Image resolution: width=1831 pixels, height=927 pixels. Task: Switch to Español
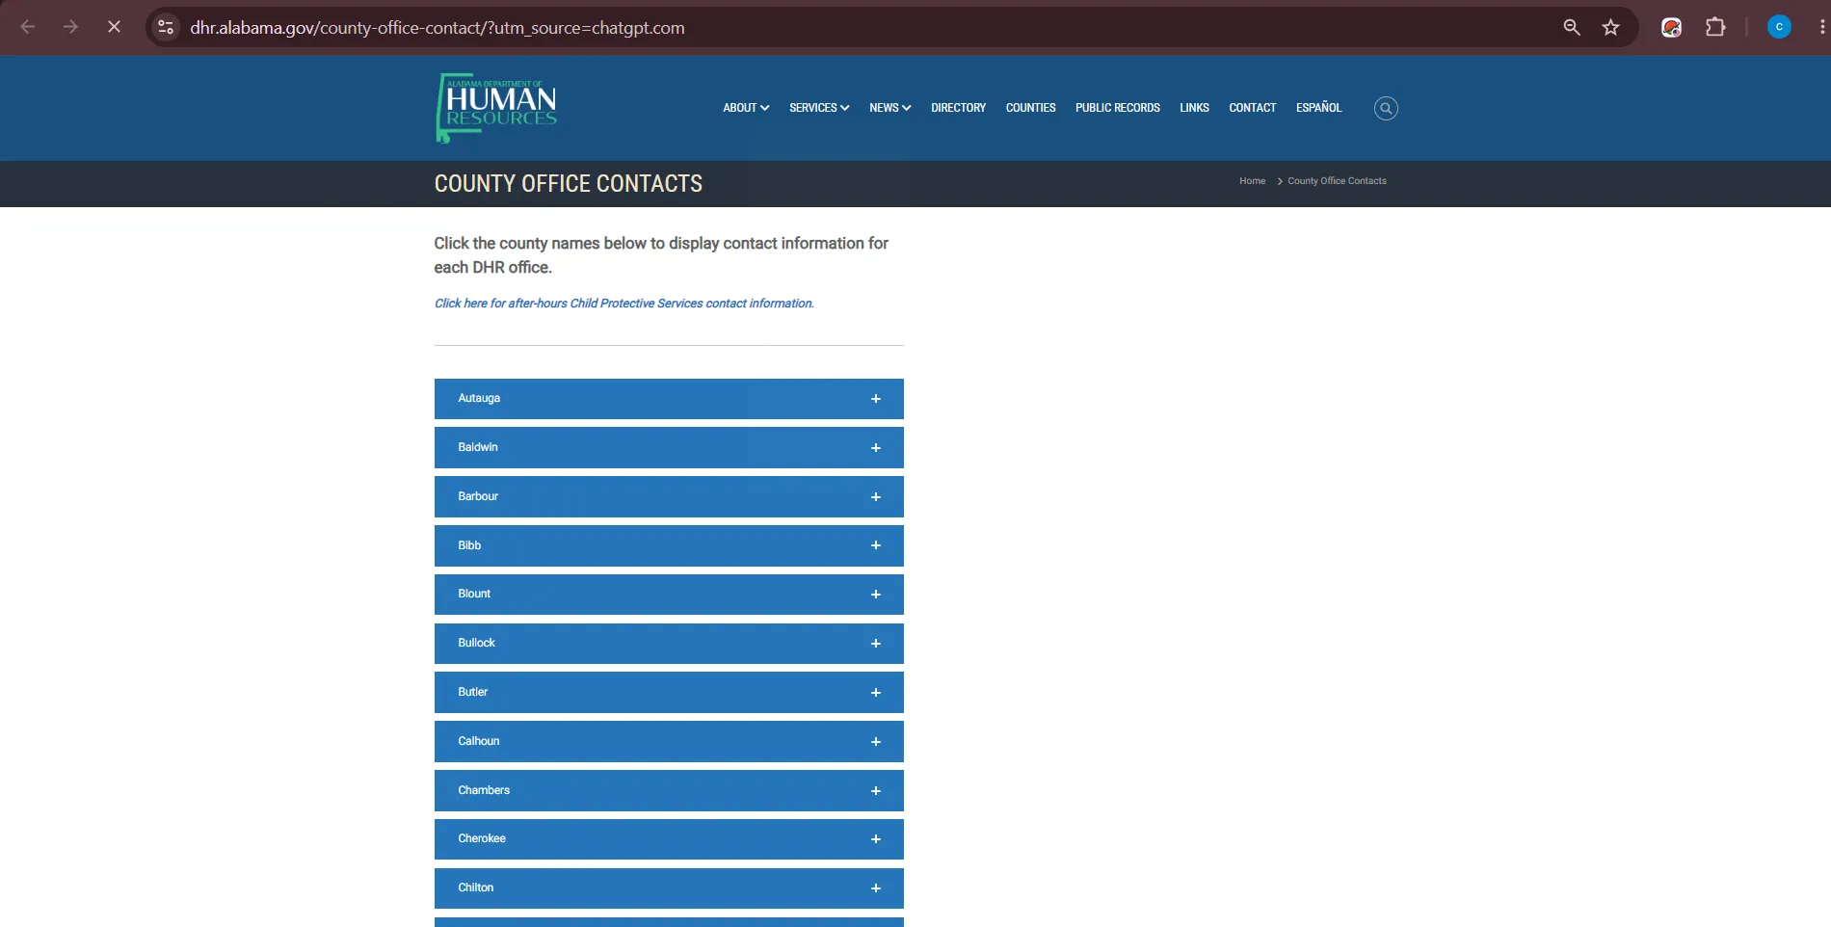point(1318,108)
